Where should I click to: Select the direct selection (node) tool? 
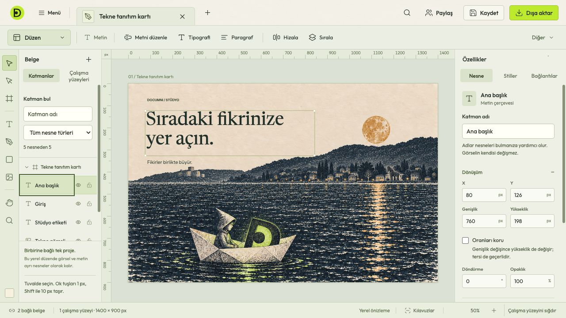pos(9,81)
